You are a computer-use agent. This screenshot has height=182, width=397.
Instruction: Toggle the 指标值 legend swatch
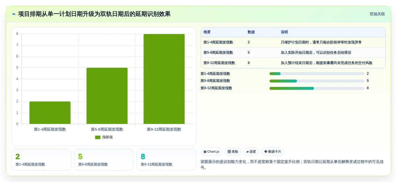tap(98, 137)
